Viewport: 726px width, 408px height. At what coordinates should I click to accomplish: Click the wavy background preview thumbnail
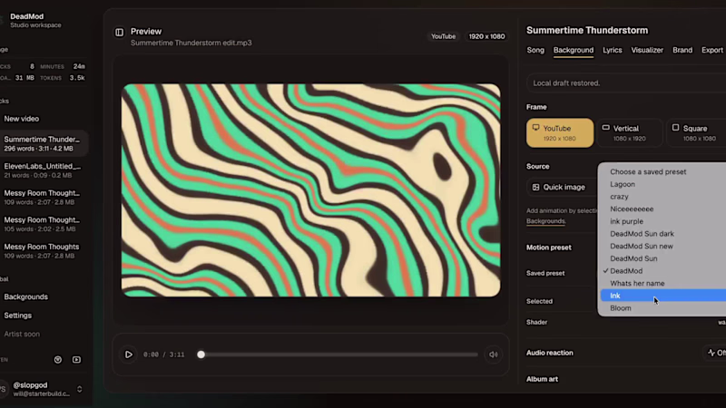[310, 190]
